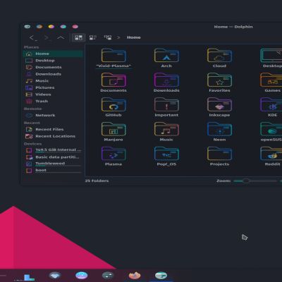282x282 pixels.
Task: Open Downloads in the Places sidebar
Action: 53,74
